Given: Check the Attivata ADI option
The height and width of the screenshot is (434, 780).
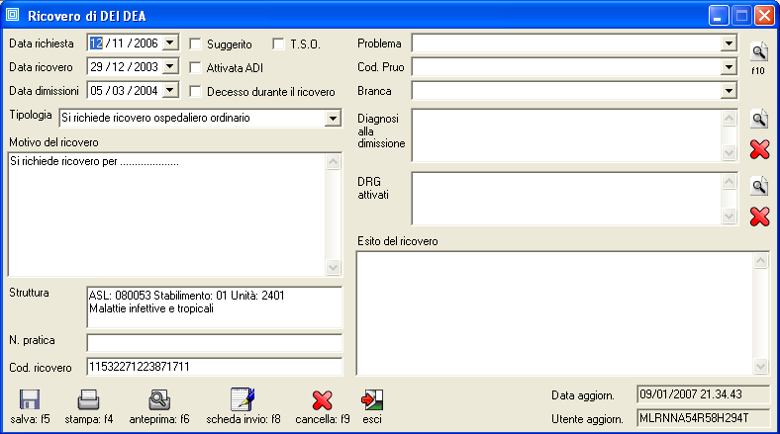Looking at the screenshot, I should tap(196, 68).
